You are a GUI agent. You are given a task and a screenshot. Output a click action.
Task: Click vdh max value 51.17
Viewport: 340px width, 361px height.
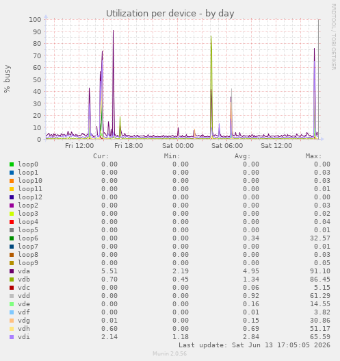click(x=320, y=329)
